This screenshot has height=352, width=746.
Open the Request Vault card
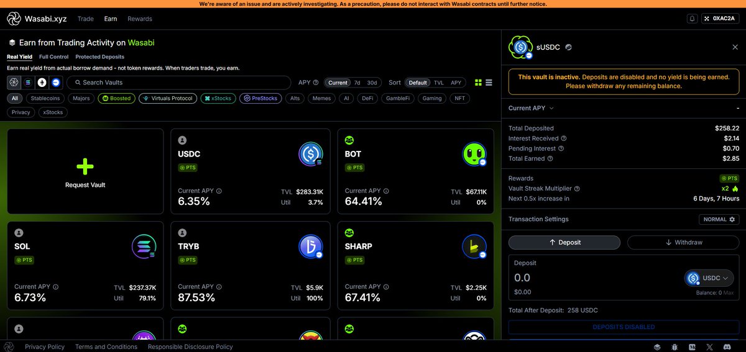[85, 172]
